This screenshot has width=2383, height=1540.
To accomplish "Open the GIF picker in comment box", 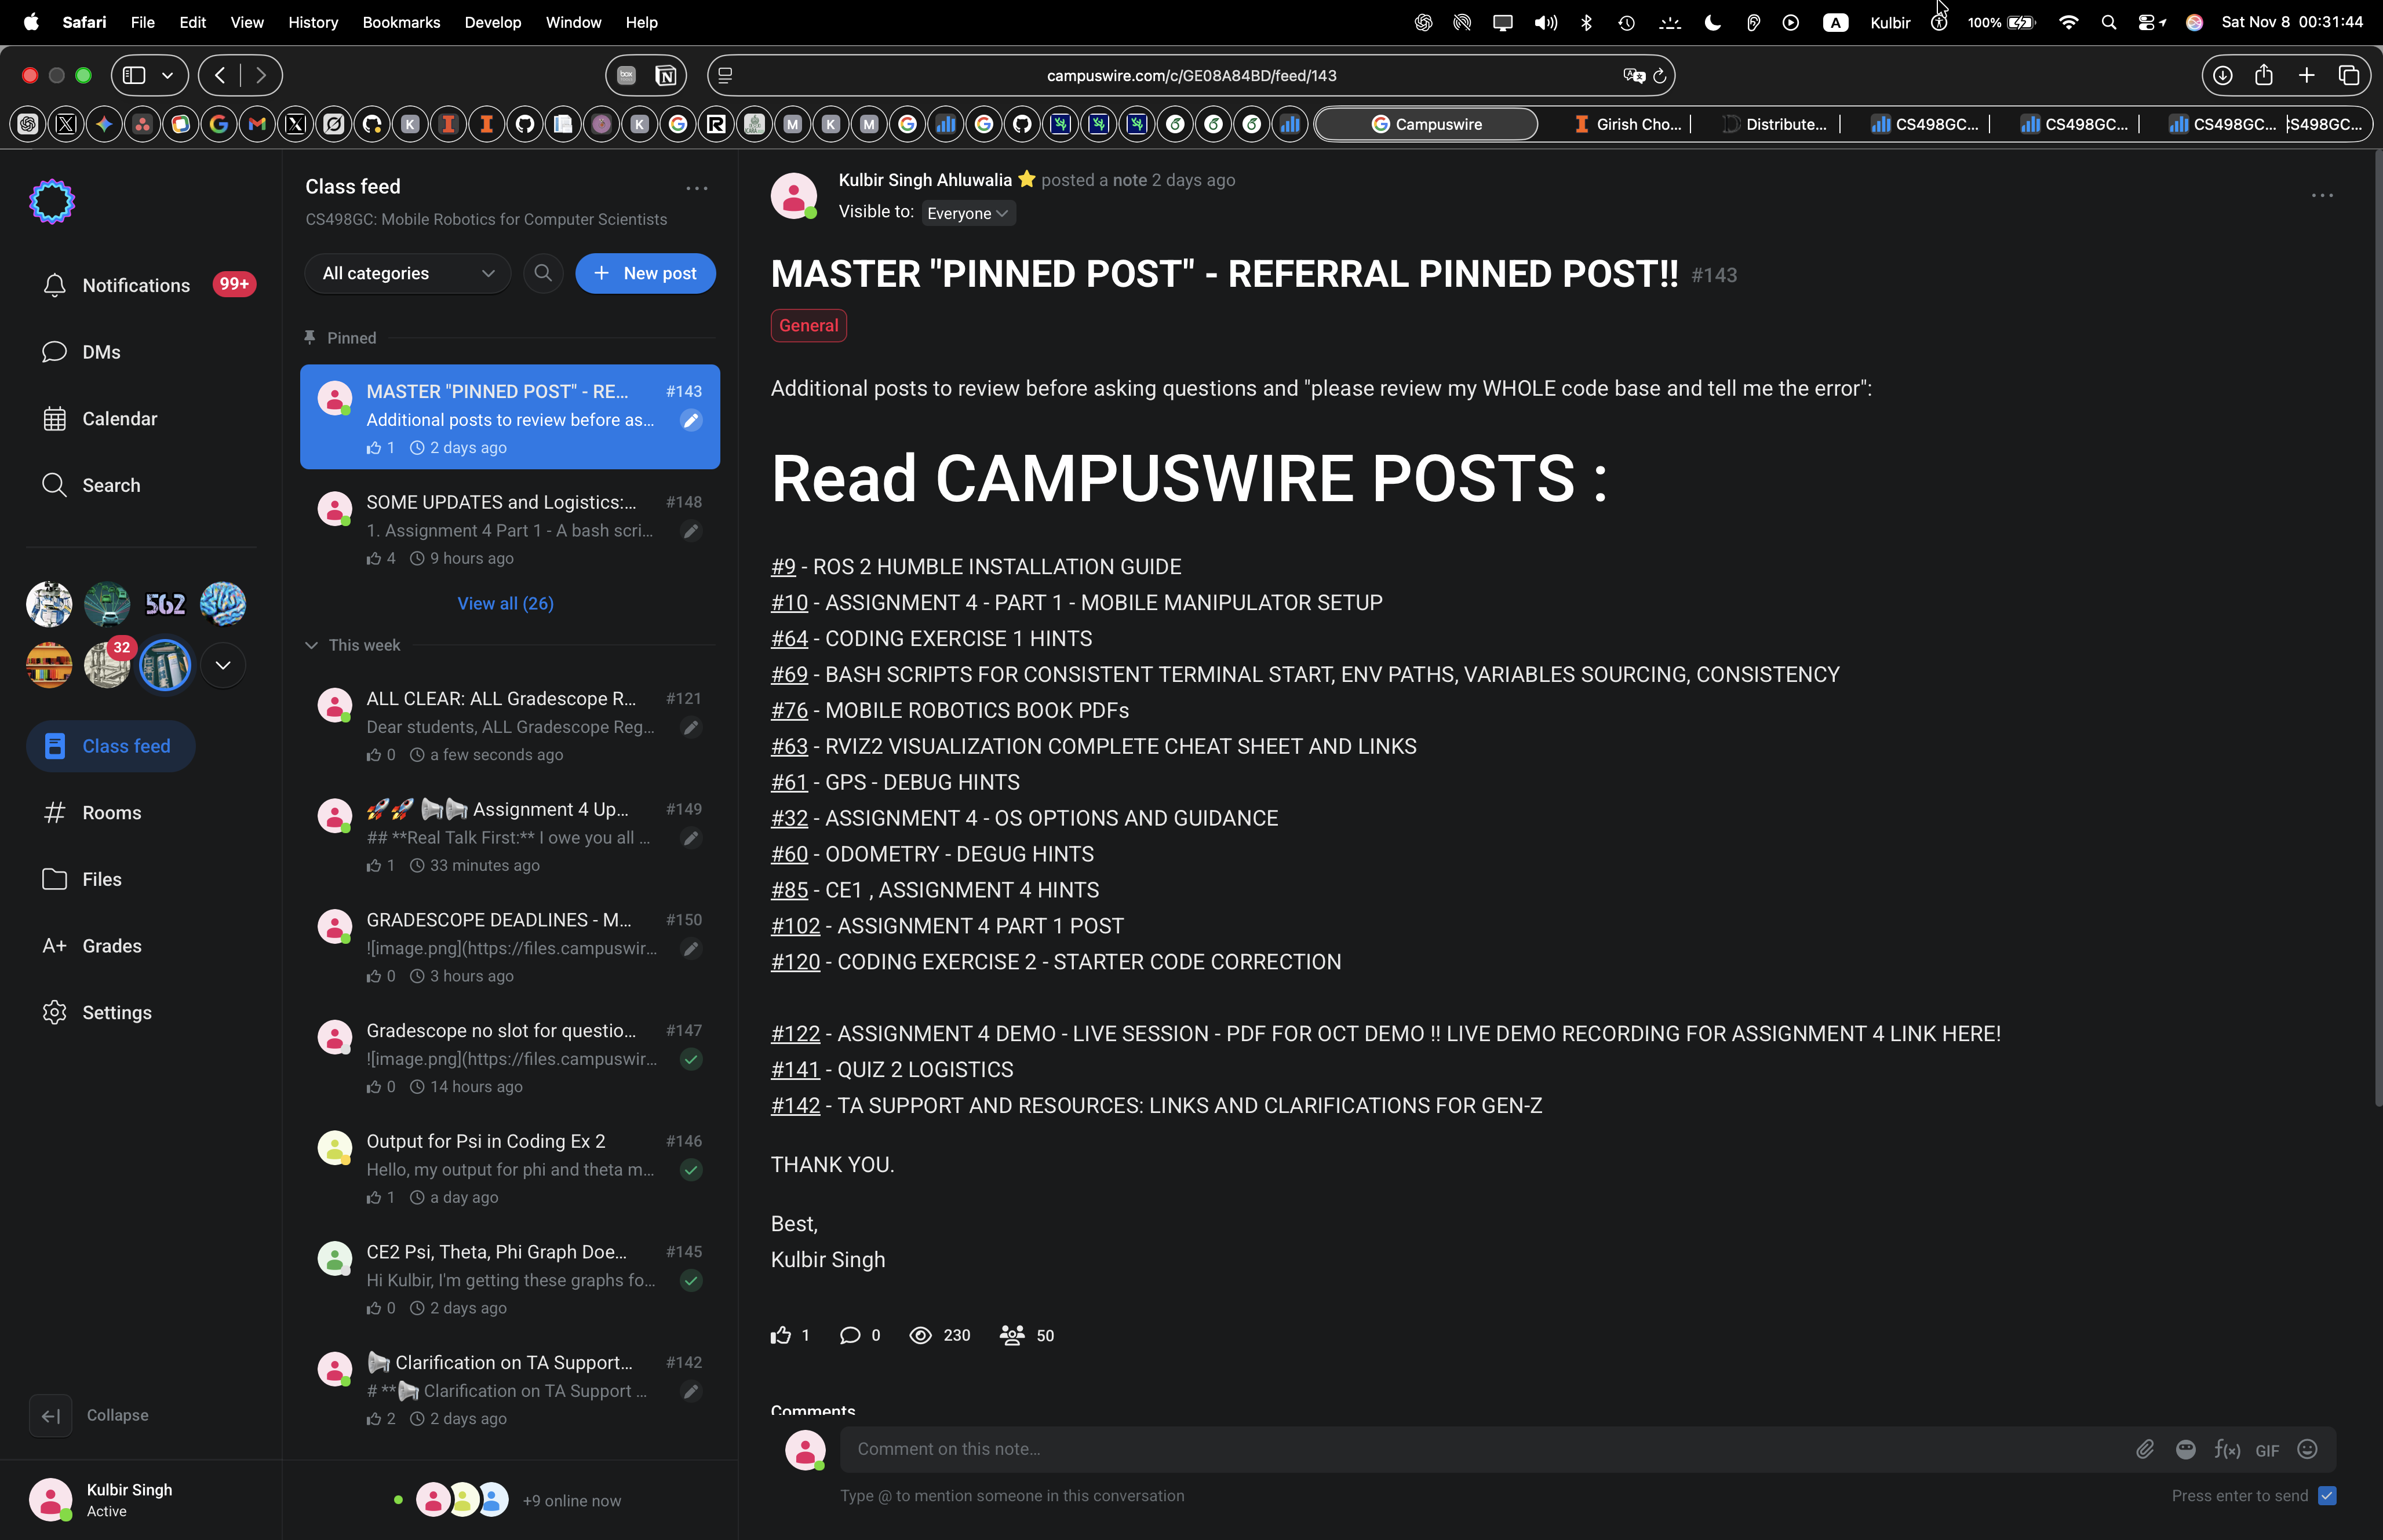I will pyautogui.click(x=2267, y=1450).
